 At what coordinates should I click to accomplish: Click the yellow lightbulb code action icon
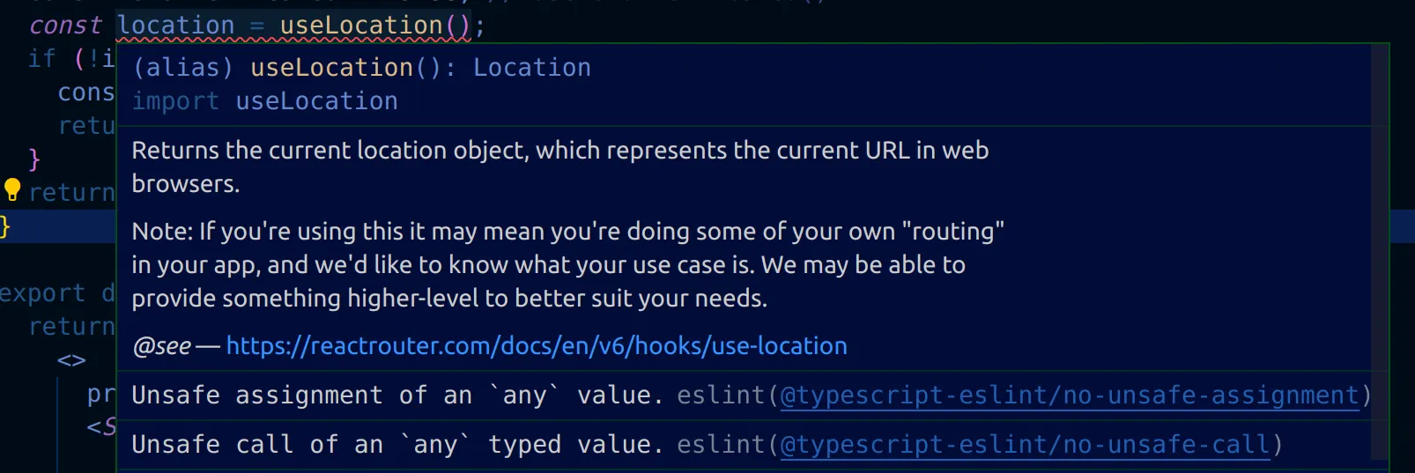point(12,189)
